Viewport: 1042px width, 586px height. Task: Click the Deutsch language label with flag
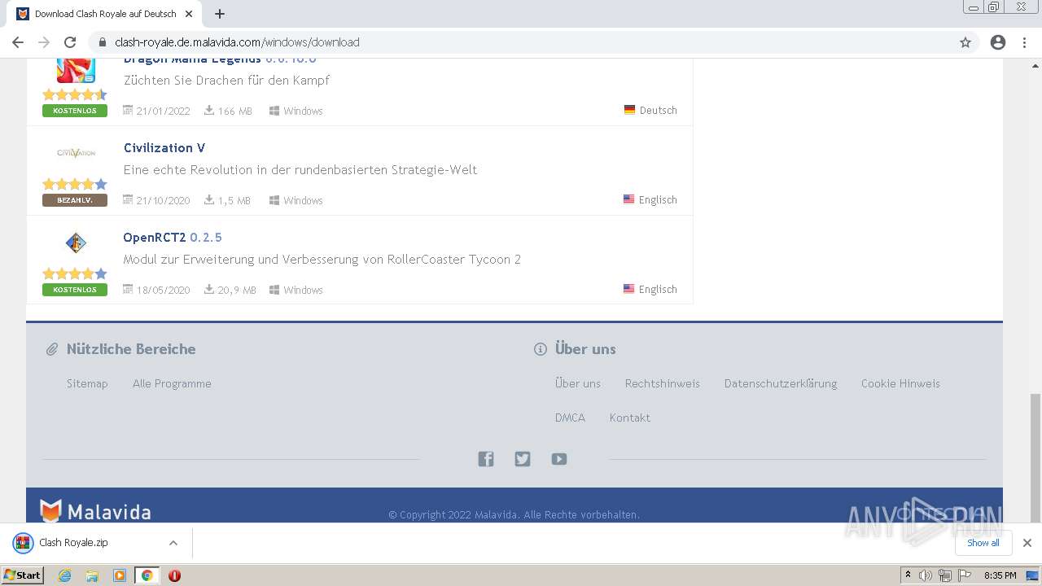click(x=650, y=110)
